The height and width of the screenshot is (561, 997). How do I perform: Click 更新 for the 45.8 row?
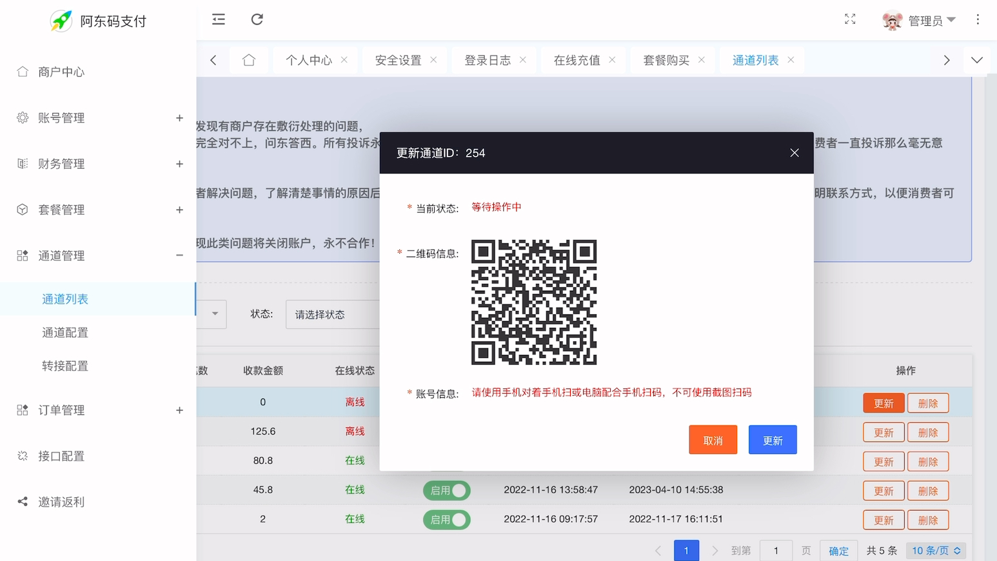click(883, 491)
